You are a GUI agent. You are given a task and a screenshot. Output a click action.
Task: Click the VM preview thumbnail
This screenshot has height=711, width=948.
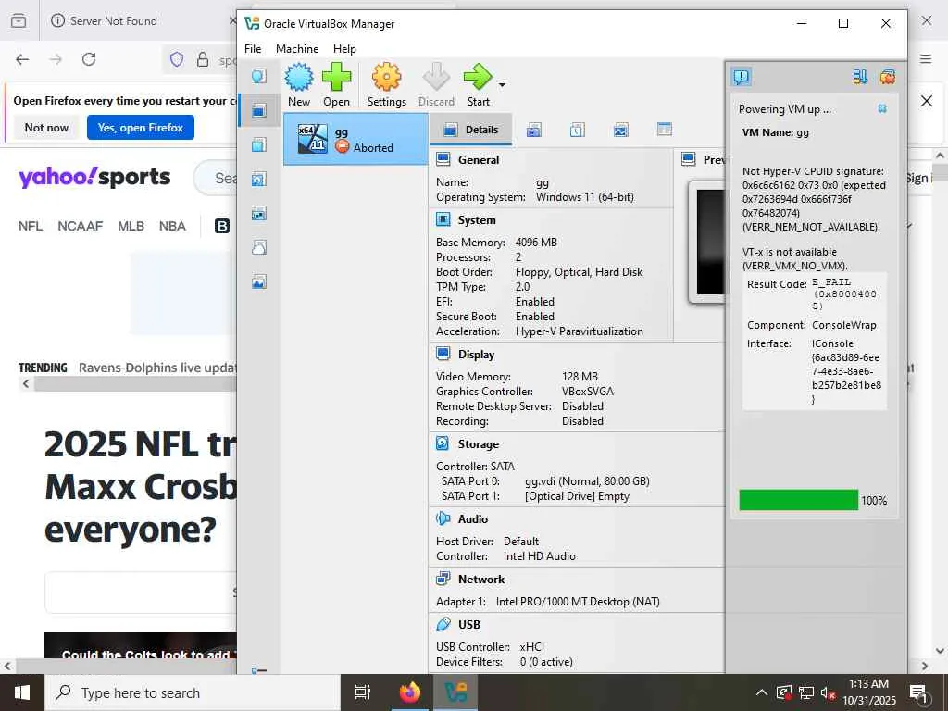coord(707,242)
